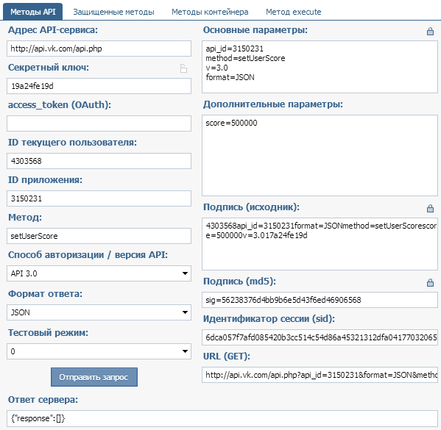Focus the Метод field containing setUserScore

[99, 236]
